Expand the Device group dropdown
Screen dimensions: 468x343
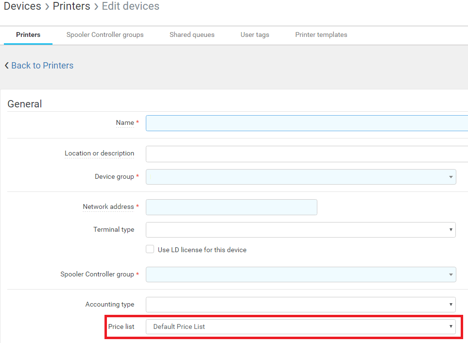tap(300, 177)
